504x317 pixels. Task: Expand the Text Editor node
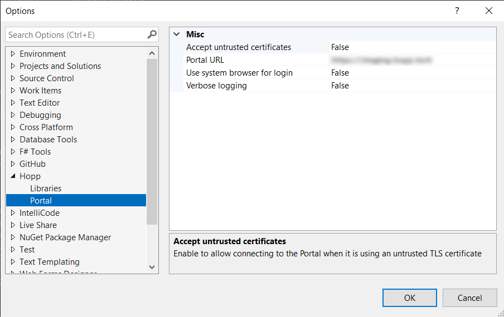pyautogui.click(x=13, y=102)
